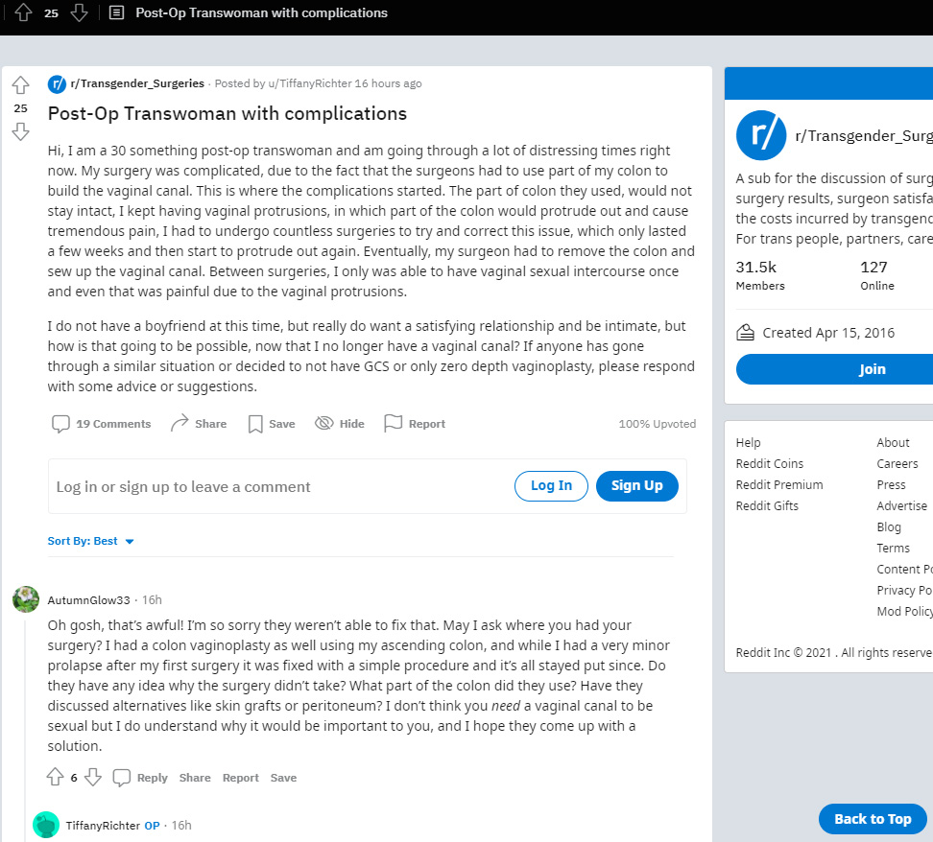Screen dimensions: 933x842
Task: Hide this post with the Hide icon
Action: coord(340,424)
